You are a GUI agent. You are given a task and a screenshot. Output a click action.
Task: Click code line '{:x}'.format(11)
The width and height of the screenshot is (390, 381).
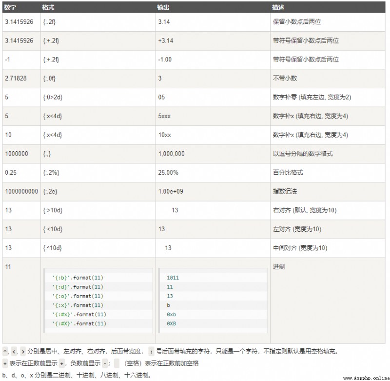[78, 305]
